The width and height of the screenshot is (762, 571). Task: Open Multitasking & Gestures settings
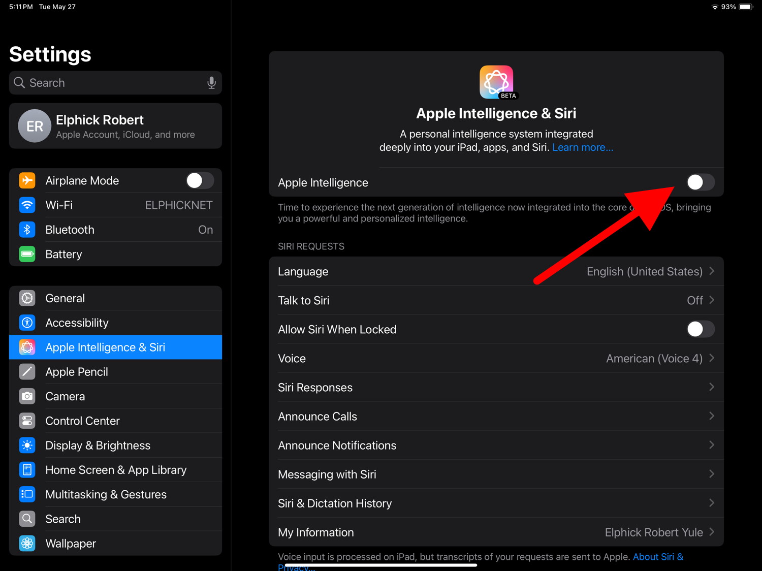pyautogui.click(x=106, y=494)
